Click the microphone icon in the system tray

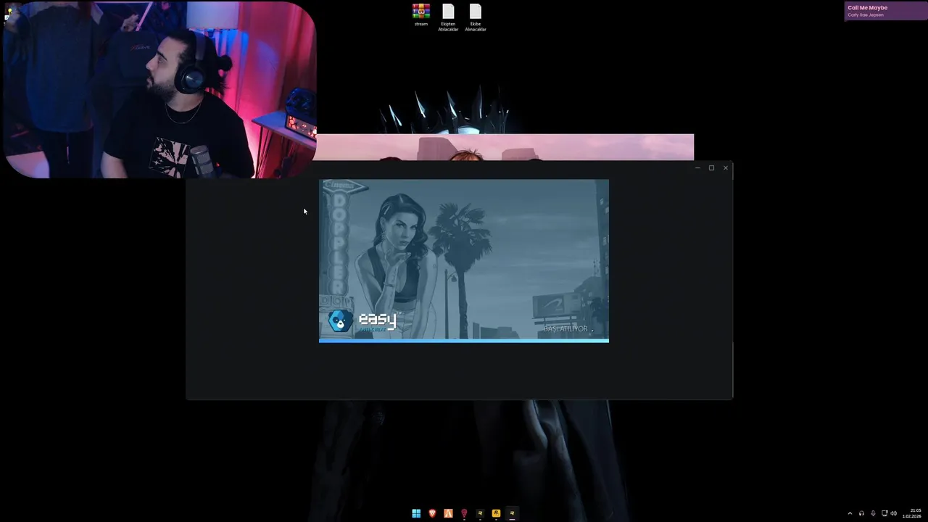[x=873, y=513]
